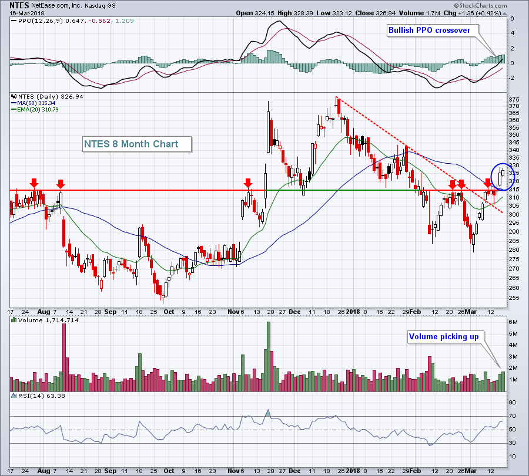Image resolution: width=529 pixels, height=476 pixels.
Task: Click the Low 323.12 value
Action: [334, 13]
